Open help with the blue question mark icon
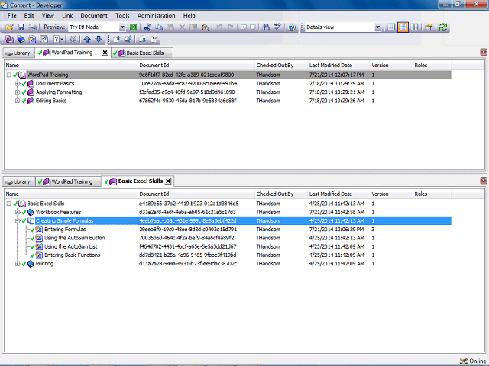489x366 pixels. pyautogui.click(x=292, y=27)
